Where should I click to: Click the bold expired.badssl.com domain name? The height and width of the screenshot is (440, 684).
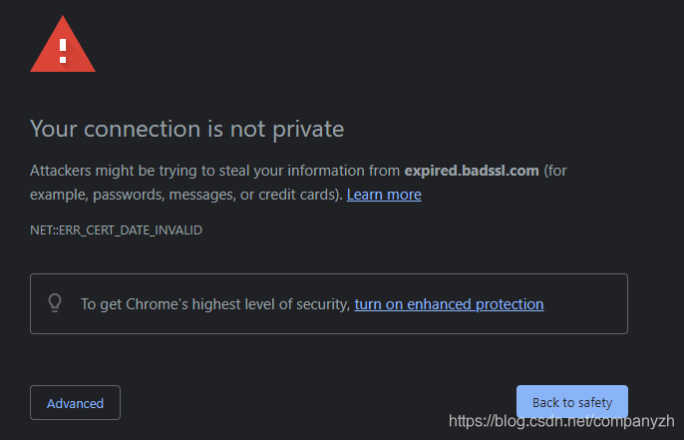pyautogui.click(x=471, y=171)
